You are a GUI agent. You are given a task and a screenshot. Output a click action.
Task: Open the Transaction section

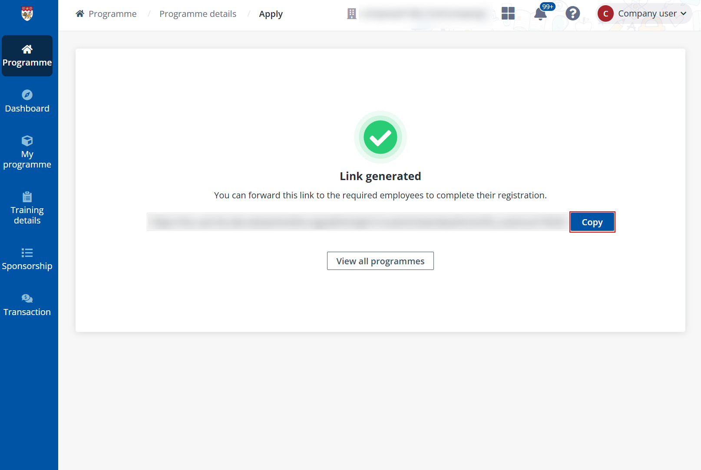27,305
